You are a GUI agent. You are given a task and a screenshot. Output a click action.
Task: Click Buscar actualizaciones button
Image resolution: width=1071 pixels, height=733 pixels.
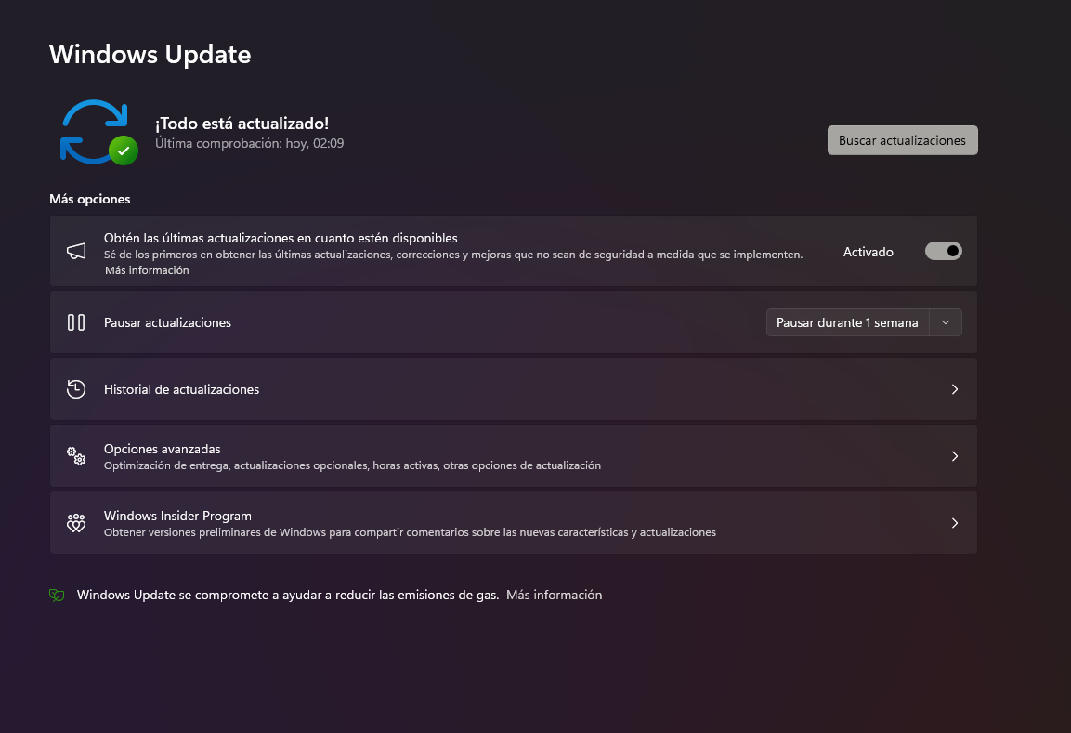(x=902, y=140)
